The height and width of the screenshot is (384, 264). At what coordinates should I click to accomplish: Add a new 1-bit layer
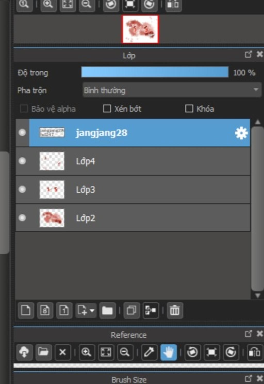point(64,310)
